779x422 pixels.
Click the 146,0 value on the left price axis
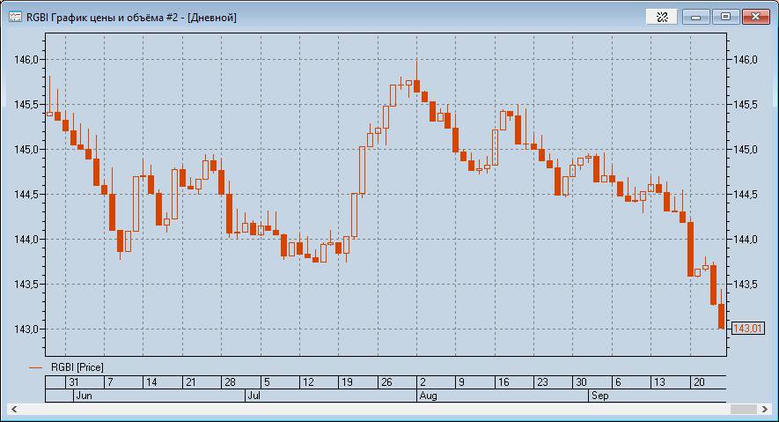(26, 60)
